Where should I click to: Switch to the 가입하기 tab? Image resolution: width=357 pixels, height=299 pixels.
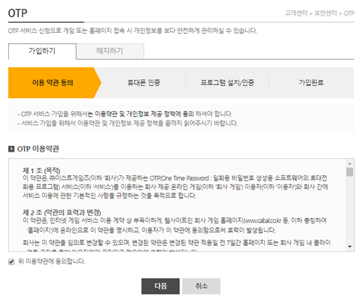(x=42, y=51)
